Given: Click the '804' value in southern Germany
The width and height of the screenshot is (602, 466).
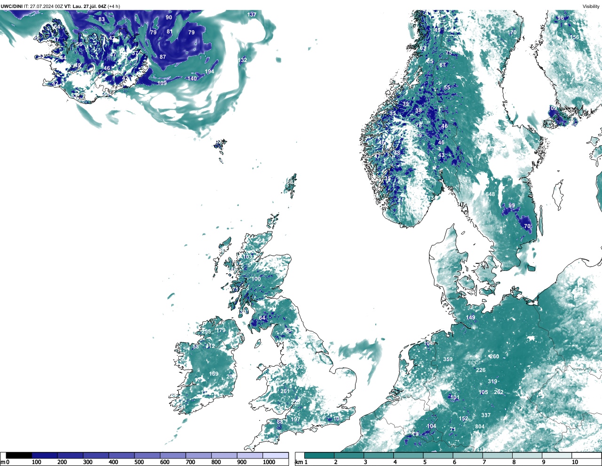Looking at the screenshot, I should coord(480,427).
